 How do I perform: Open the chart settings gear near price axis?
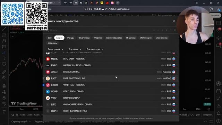click(x=209, y=109)
